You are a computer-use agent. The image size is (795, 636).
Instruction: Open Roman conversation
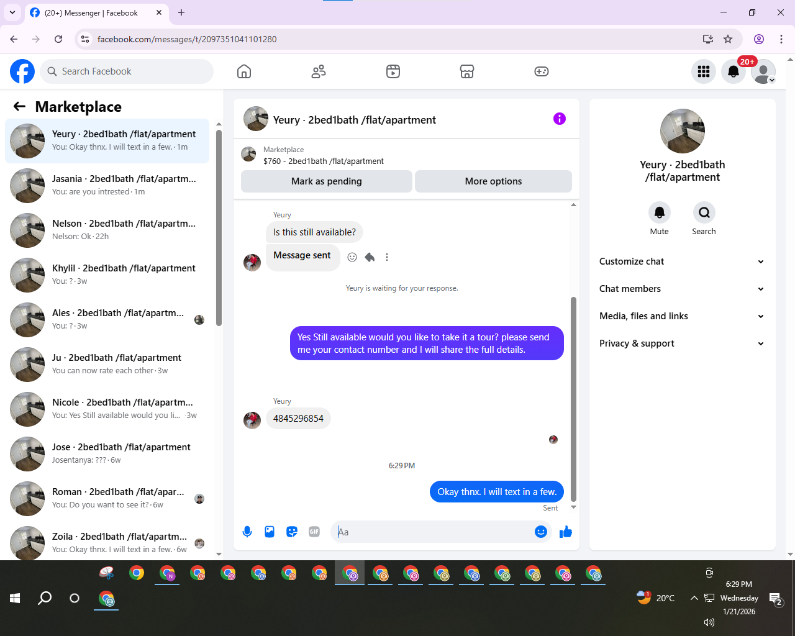coord(107,499)
